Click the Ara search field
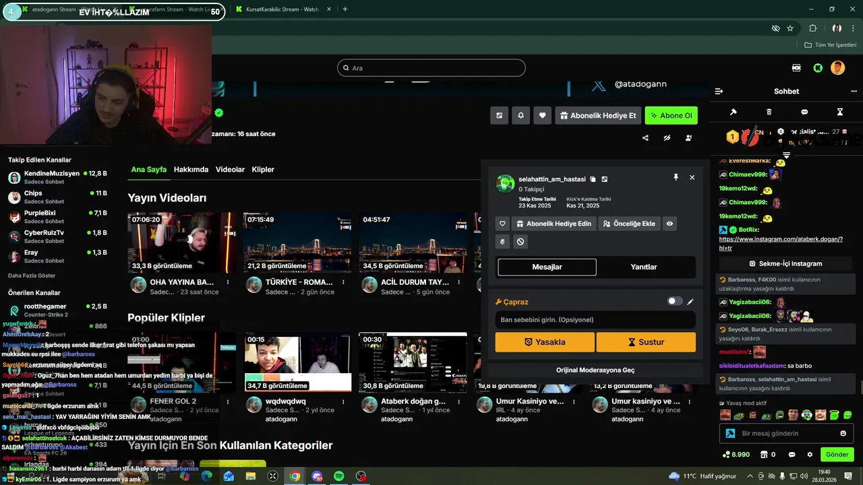The image size is (863, 485). [x=431, y=68]
